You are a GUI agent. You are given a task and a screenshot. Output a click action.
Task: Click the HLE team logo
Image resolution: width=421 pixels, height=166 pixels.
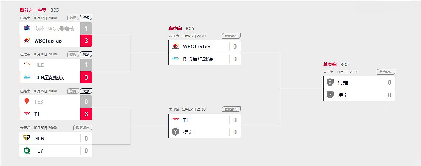tap(27, 65)
